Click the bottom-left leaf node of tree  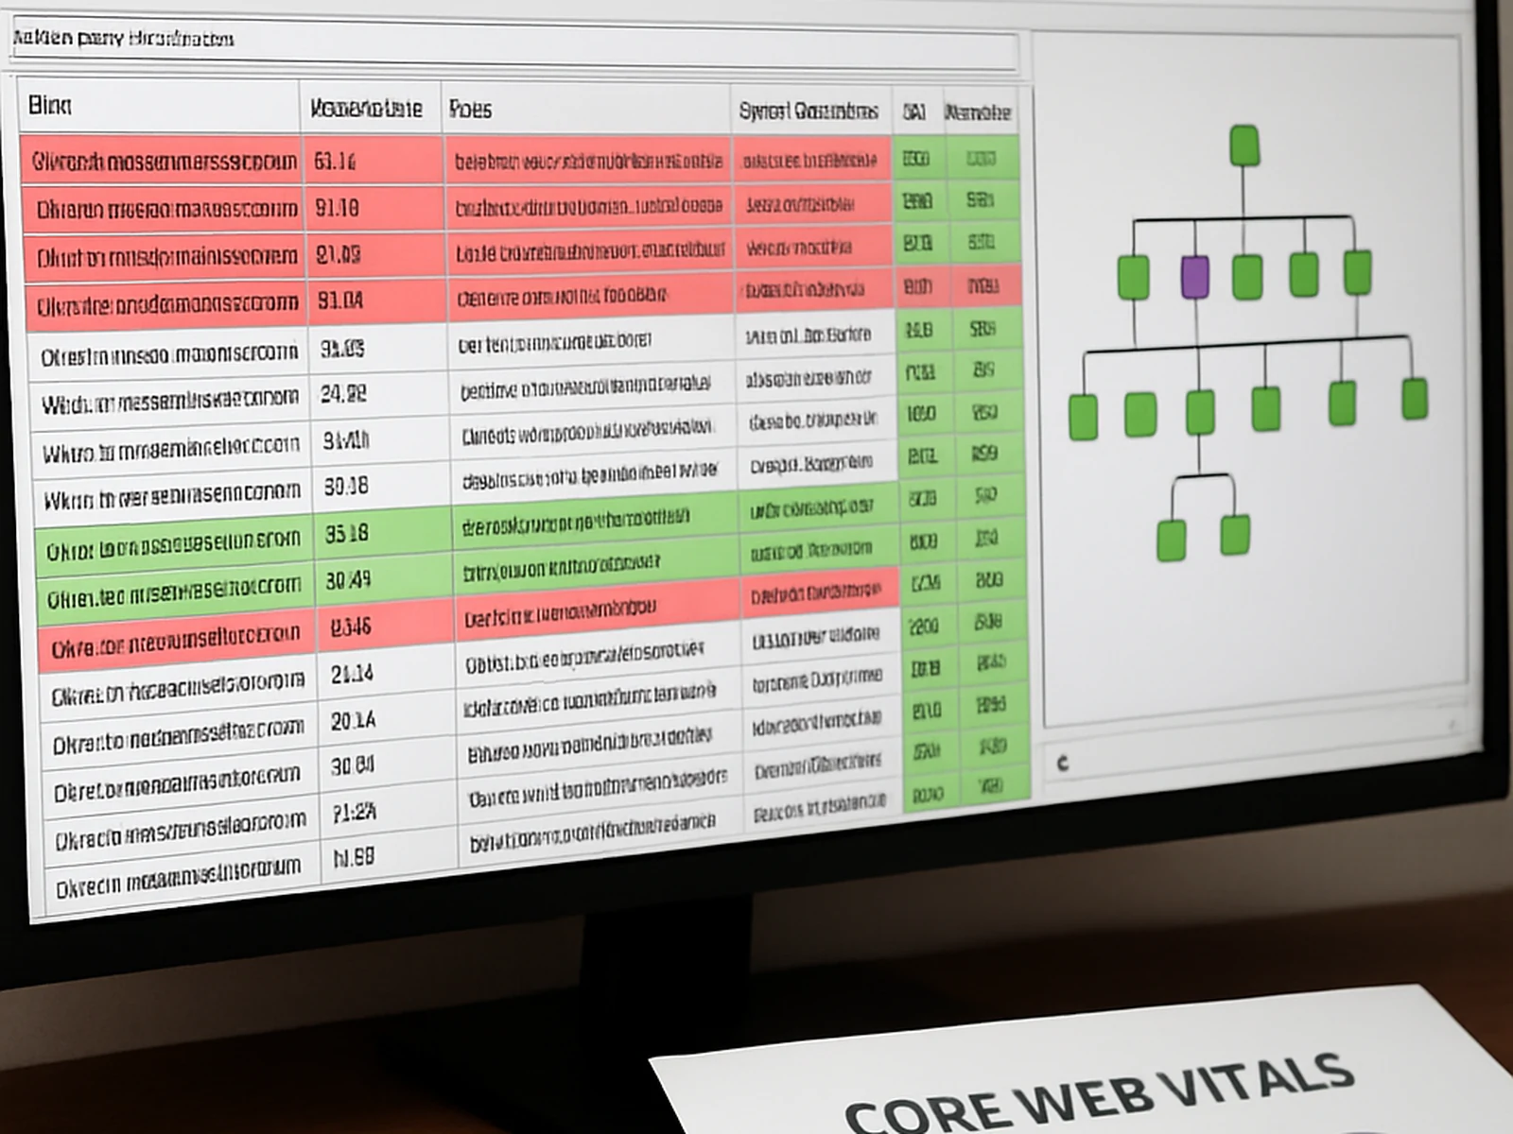click(x=1172, y=540)
